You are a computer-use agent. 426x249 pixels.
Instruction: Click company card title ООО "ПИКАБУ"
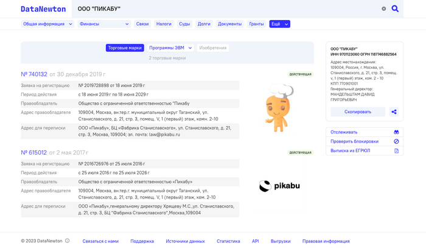point(344,49)
